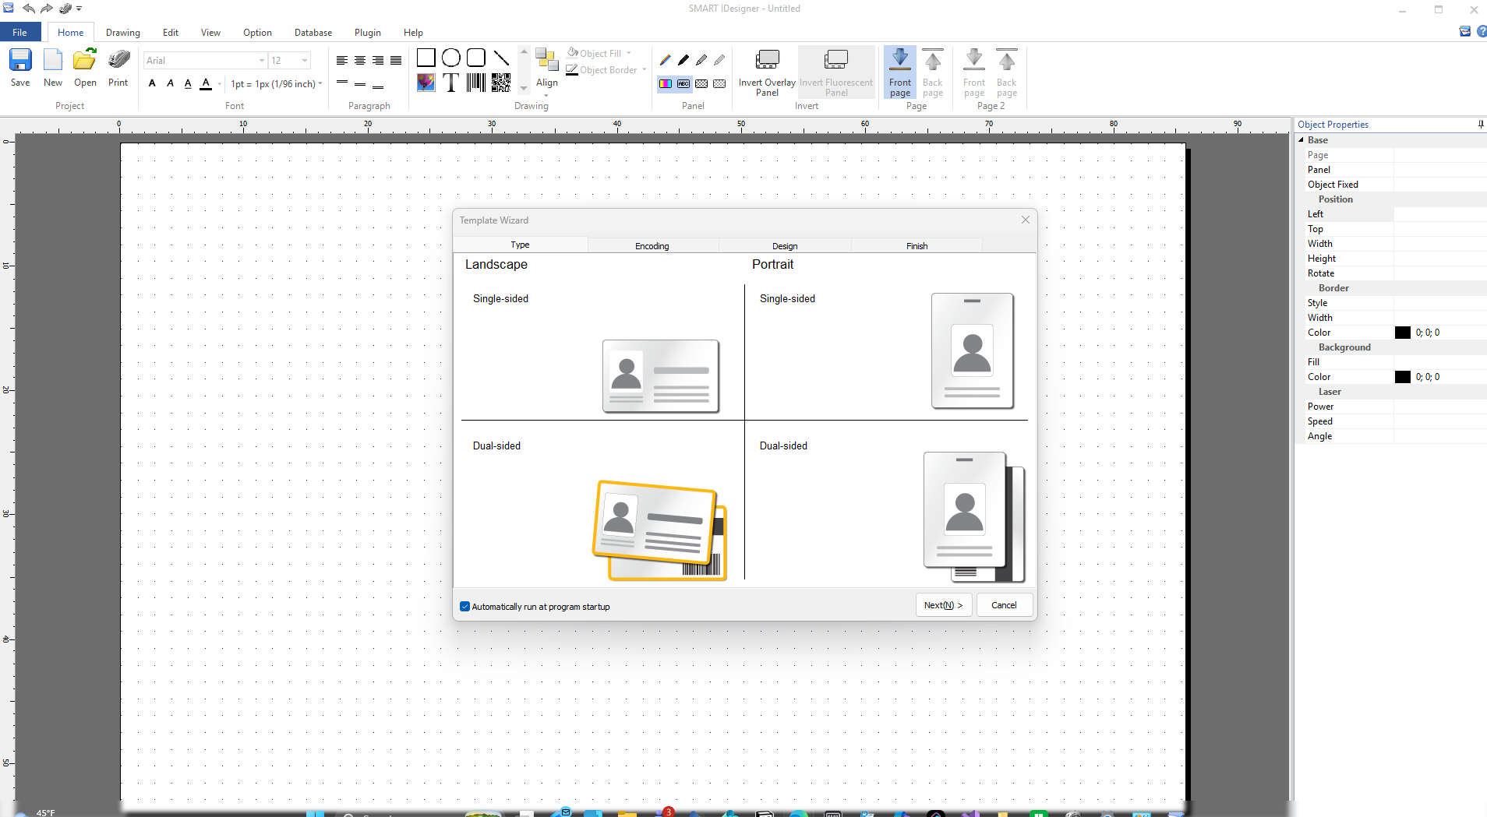Click the Next button in wizard

click(x=943, y=605)
